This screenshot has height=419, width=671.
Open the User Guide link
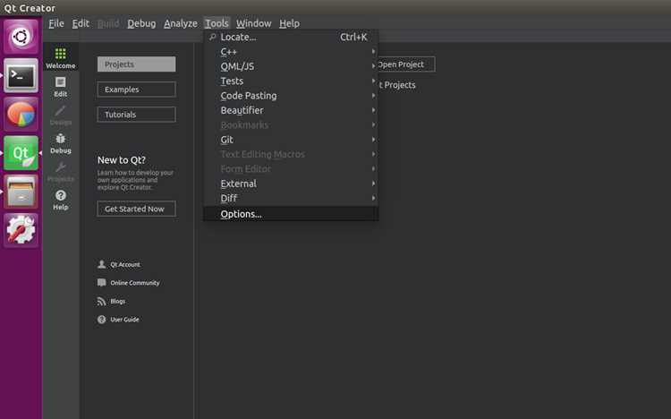pyautogui.click(x=124, y=320)
